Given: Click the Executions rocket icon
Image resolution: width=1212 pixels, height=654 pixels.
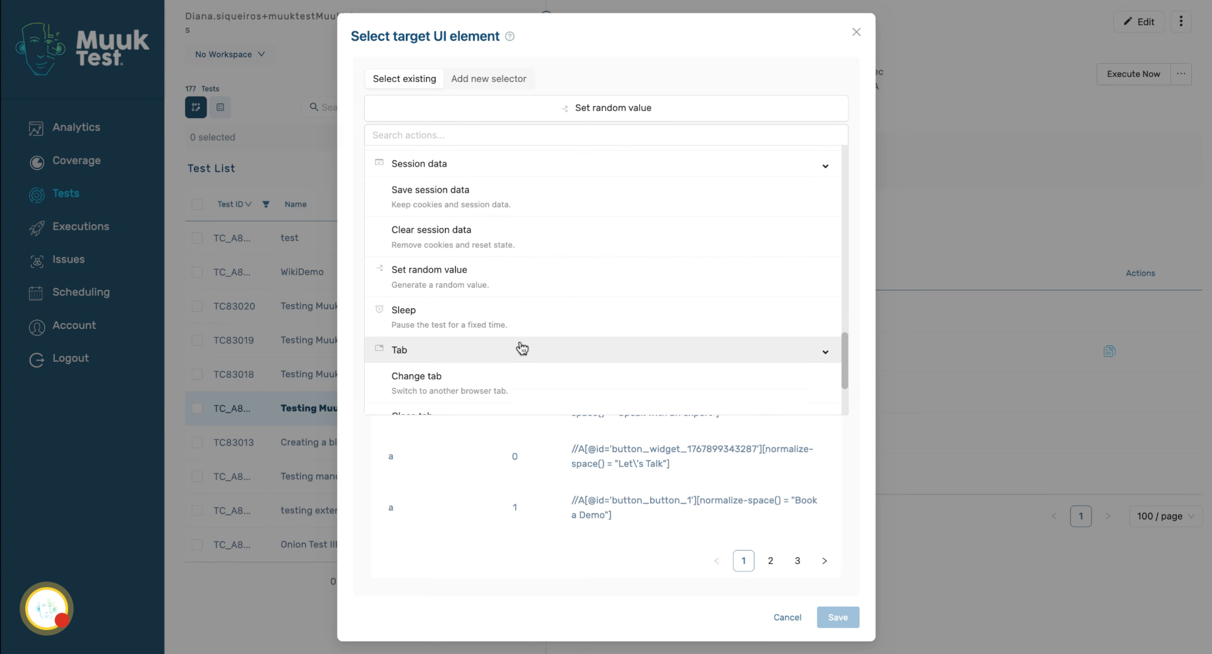Looking at the screenshot, I should tap(37, 228).
